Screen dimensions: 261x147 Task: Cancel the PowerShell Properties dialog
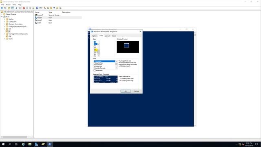coord(137,91)
